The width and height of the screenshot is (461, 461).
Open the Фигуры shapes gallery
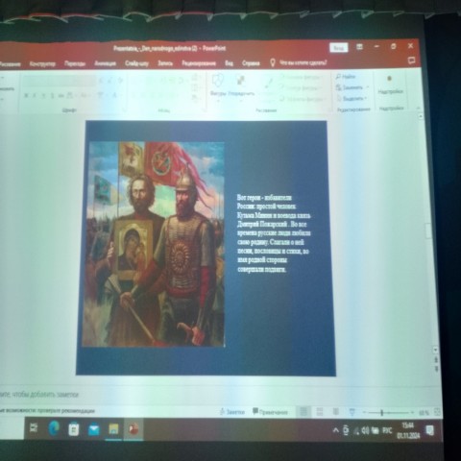[218, 85]
